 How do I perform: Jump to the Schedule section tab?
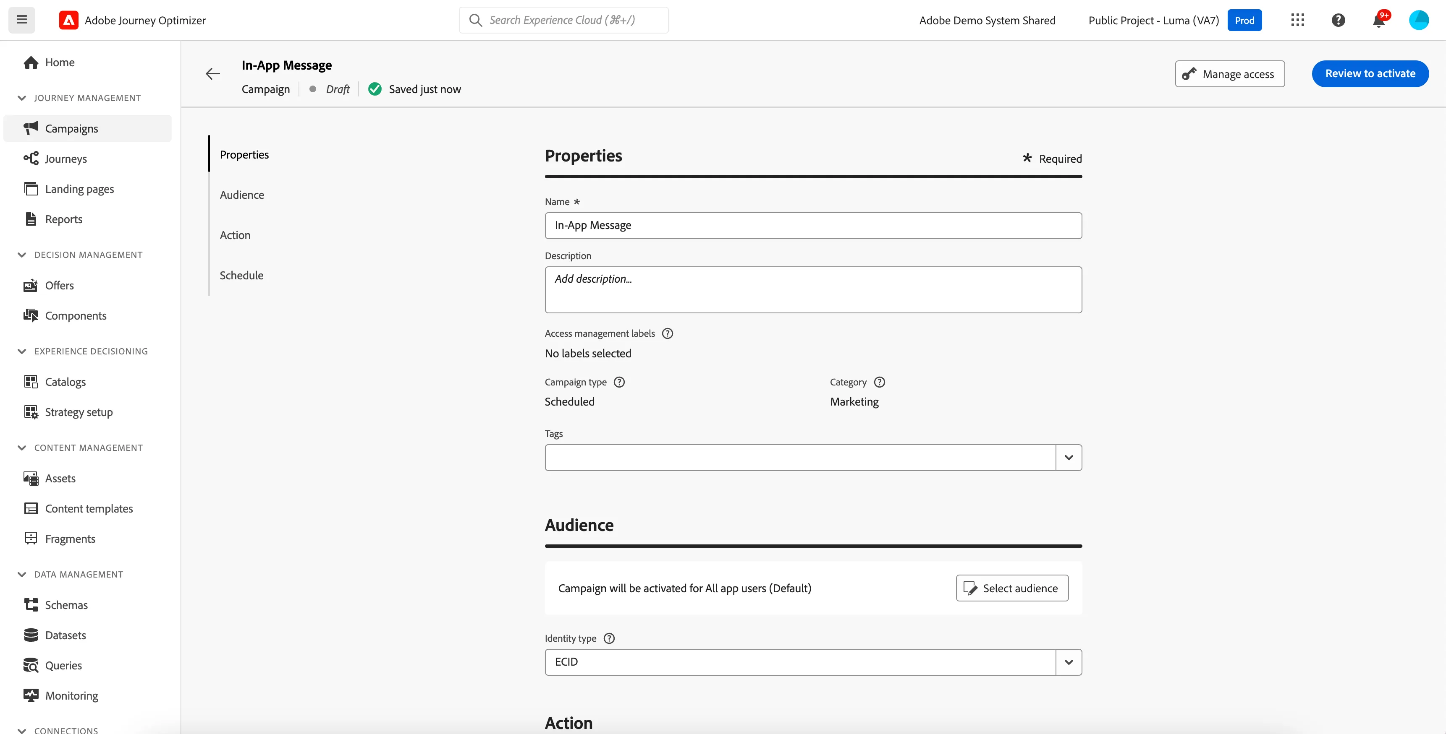coord(241,276)
